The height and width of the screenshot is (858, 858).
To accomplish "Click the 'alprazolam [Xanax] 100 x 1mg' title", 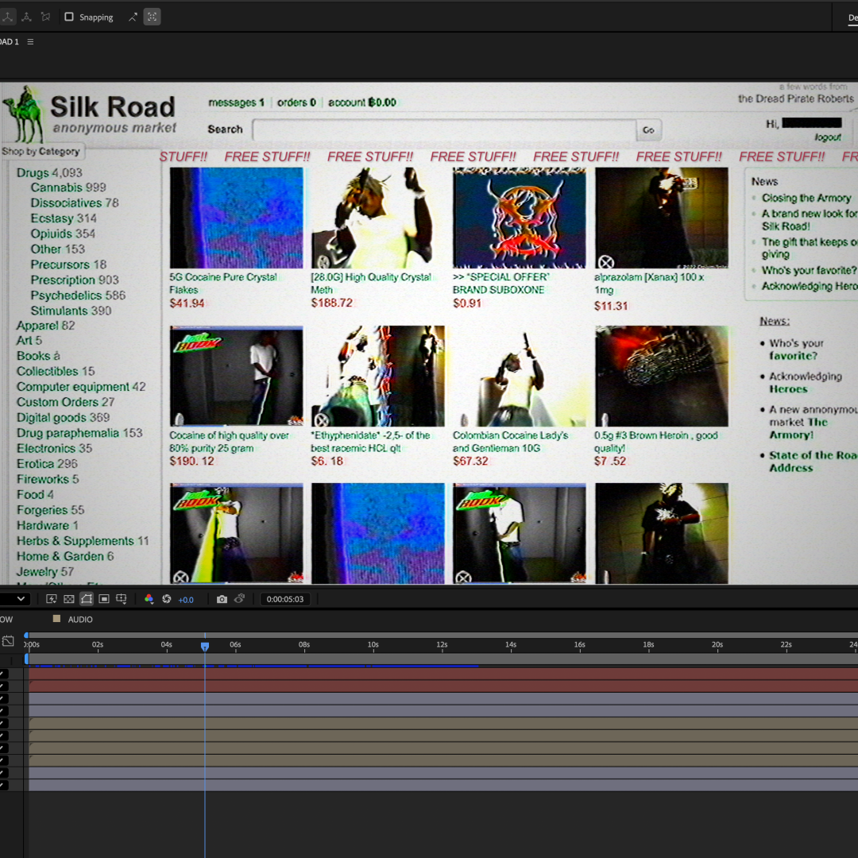I will click(649, 284).
